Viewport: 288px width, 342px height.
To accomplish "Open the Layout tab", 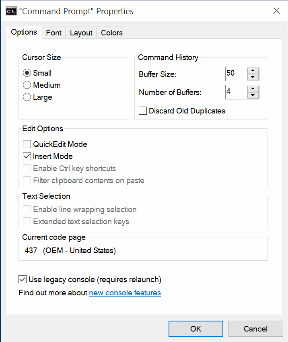I will point(81,33).
